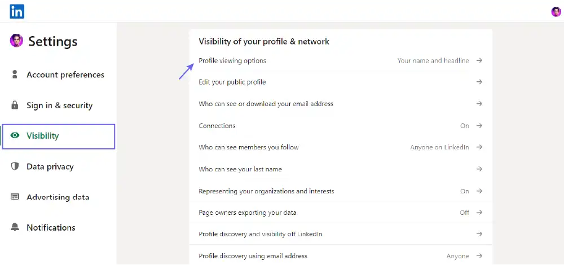Click the lock icon for Sign in & security
Image resolution: width=564 pixels, height=265 pixels.
click(15, 105)
